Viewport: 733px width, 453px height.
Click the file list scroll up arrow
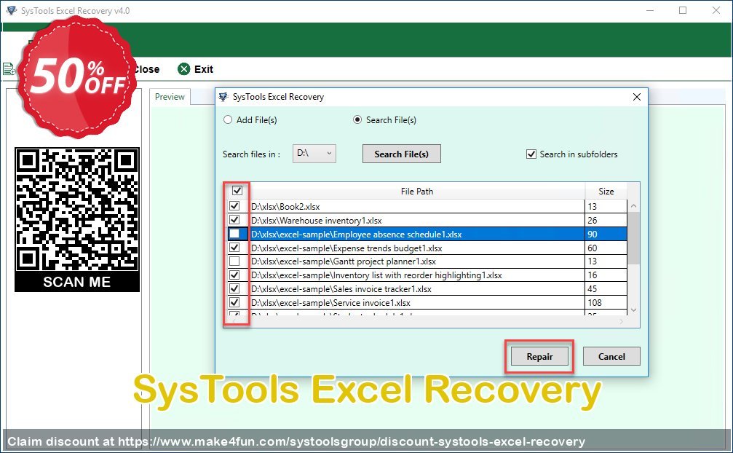pos(633,205)
